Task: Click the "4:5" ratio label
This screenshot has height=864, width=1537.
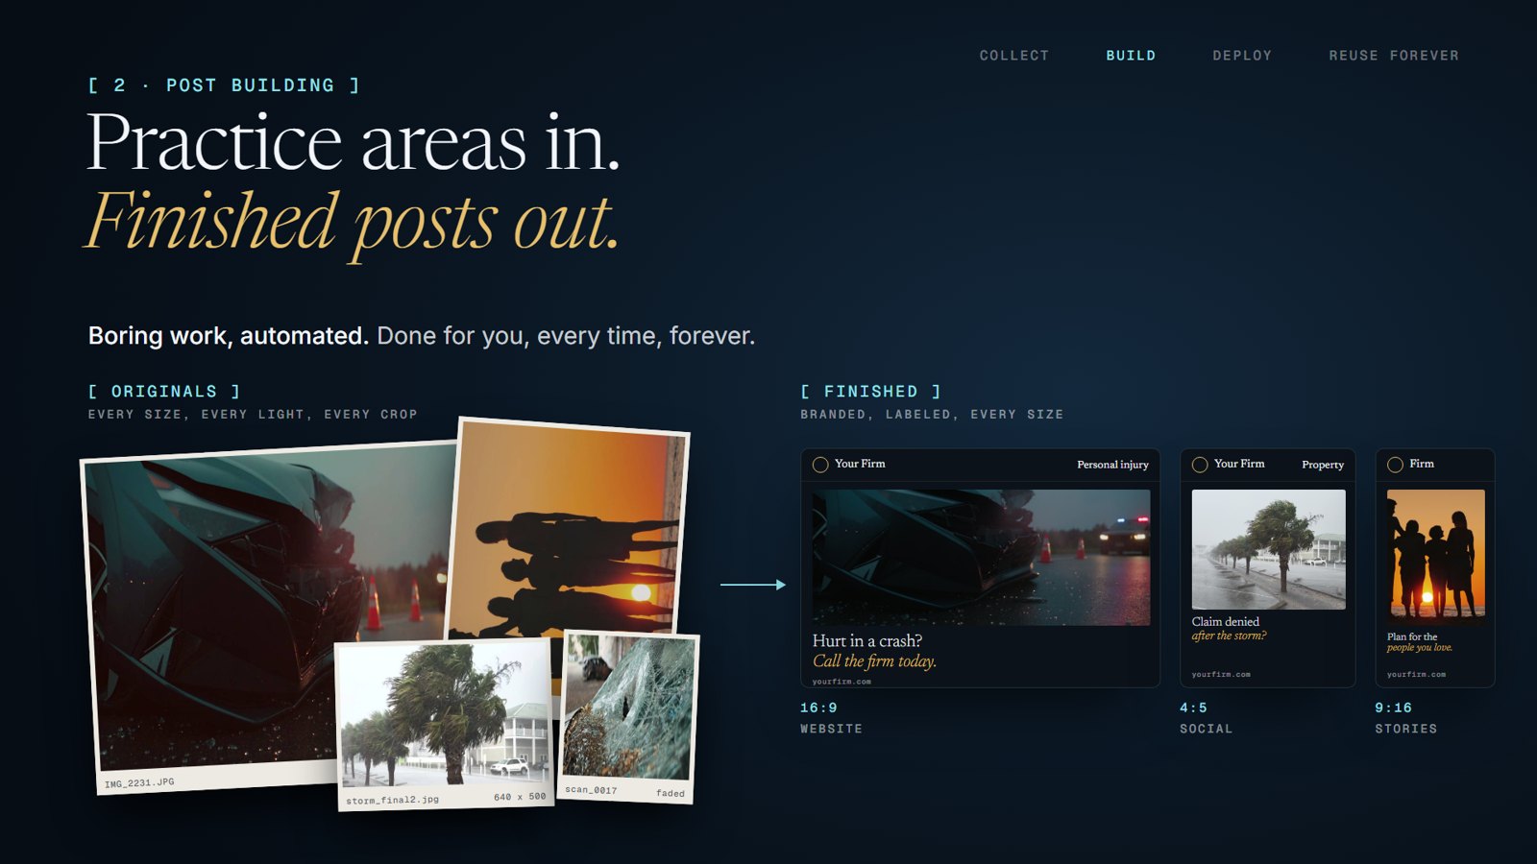Action: (x=1194, y=708)
